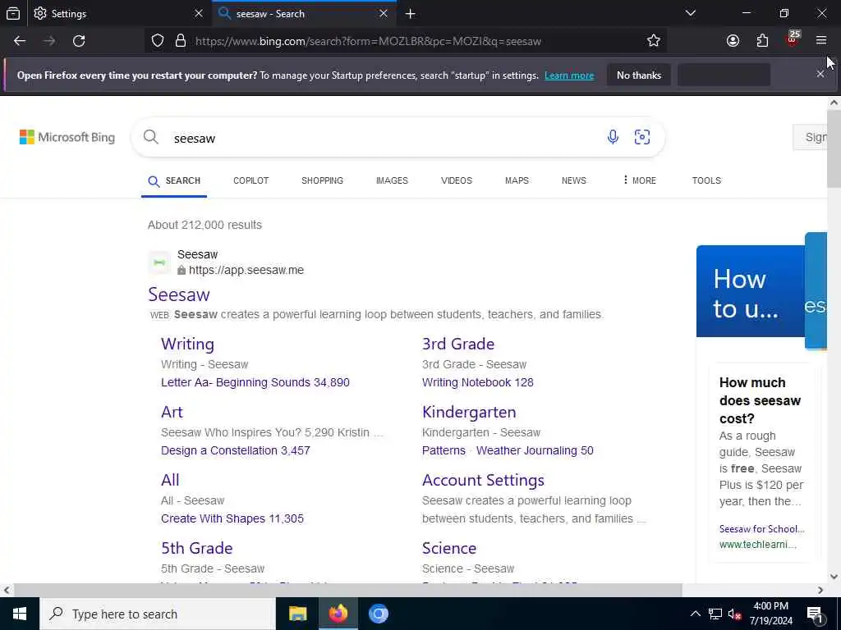Open Firefox account profile icon
841x630 pixels.
click(x=733, y=41)
